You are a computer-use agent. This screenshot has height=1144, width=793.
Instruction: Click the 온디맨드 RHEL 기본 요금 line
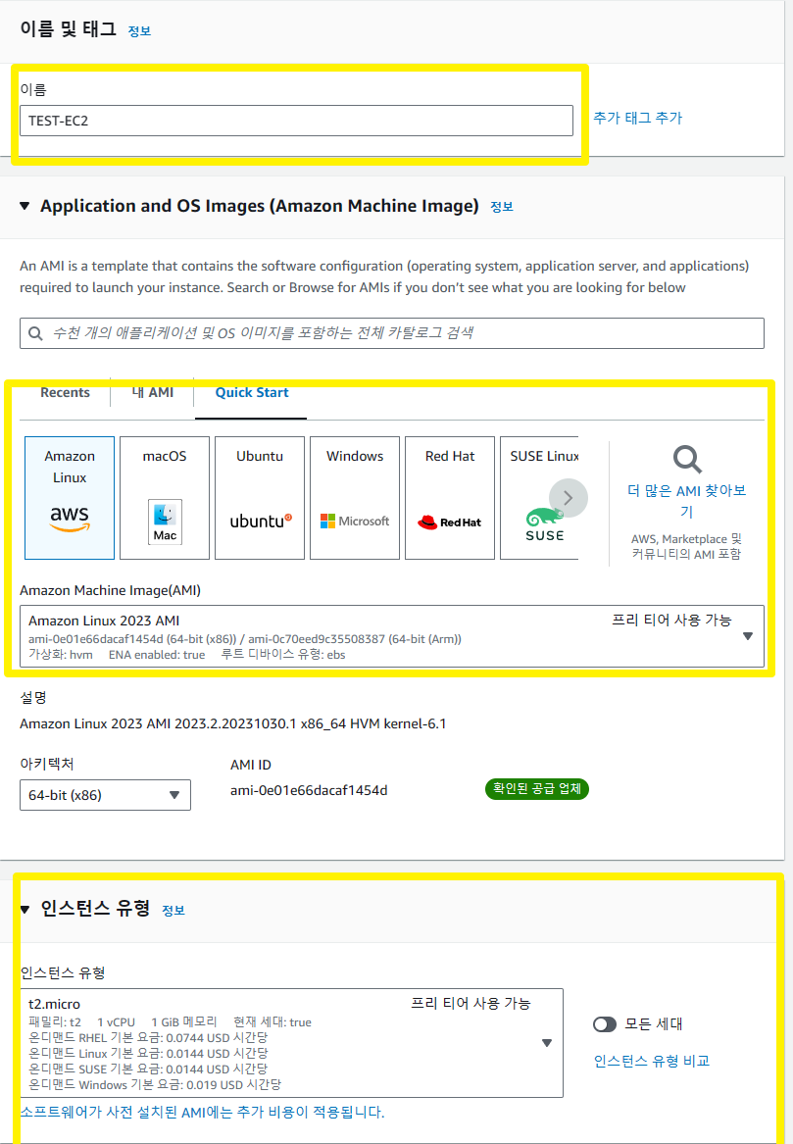[148, 1037]
